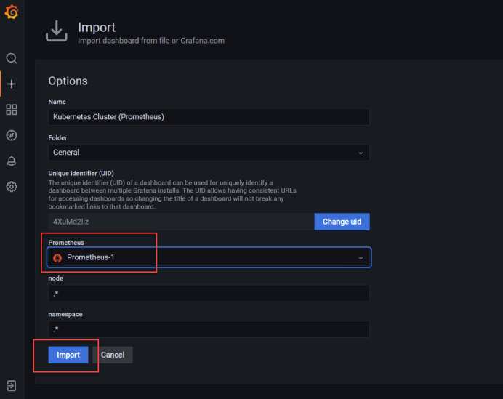Click the Sign in icon at sidebar bottom

12,385
